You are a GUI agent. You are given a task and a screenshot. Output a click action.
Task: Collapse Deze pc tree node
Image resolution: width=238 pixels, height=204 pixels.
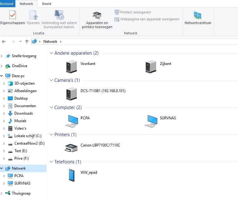point(2,76)
